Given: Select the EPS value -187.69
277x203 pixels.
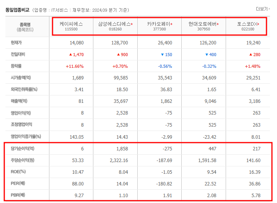Looking at the screenshot, I should 164,161.
